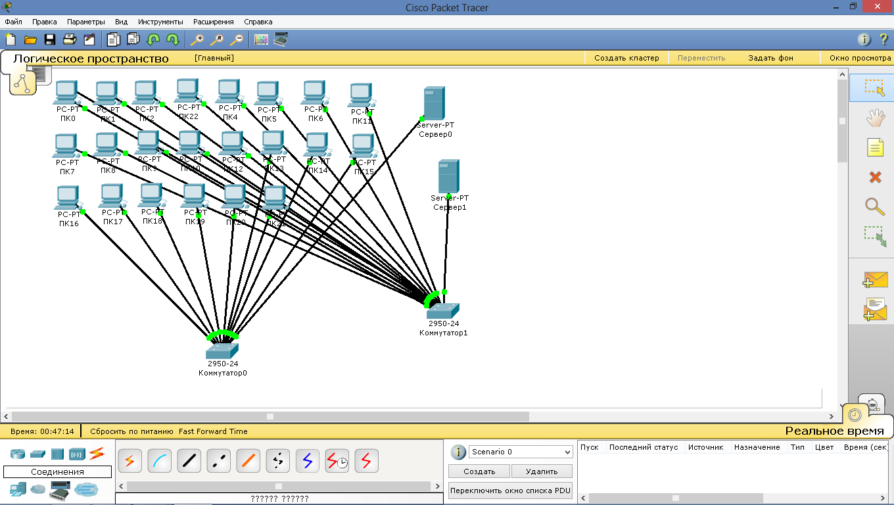Viewport: 894px width, 505px height.
Task: Print using the printer toolbar icon
Action: click(x=70, y=39)
